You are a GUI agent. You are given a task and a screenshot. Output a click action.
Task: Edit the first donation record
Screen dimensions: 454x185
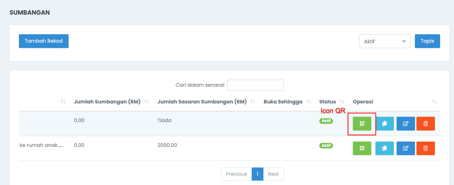point(406,124)
